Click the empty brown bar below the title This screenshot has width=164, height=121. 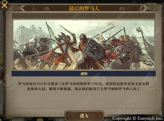84,16
